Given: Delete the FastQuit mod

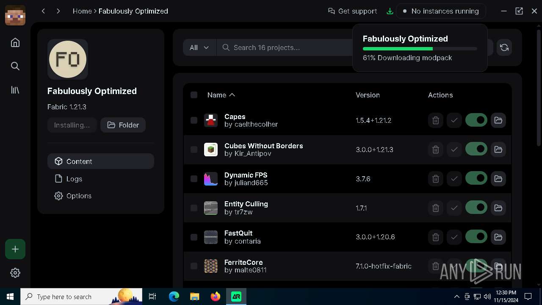Looking at the screenshot, I should [x=436, y=237].
